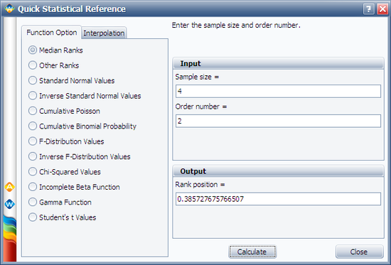Screen dimensions: 391x265
Task: Select Student's t Values option
Action: pyautogui.click(x=62, y=217)
